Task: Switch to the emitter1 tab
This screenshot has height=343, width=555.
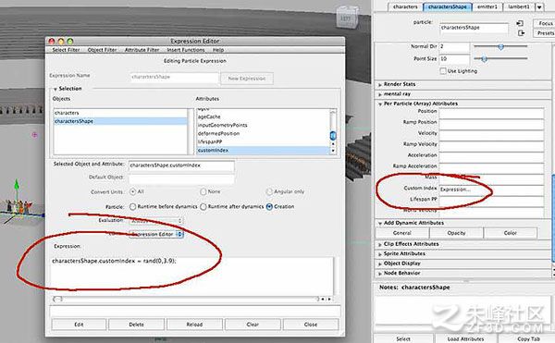Action: pyautogui.click(x=487, y=6)
